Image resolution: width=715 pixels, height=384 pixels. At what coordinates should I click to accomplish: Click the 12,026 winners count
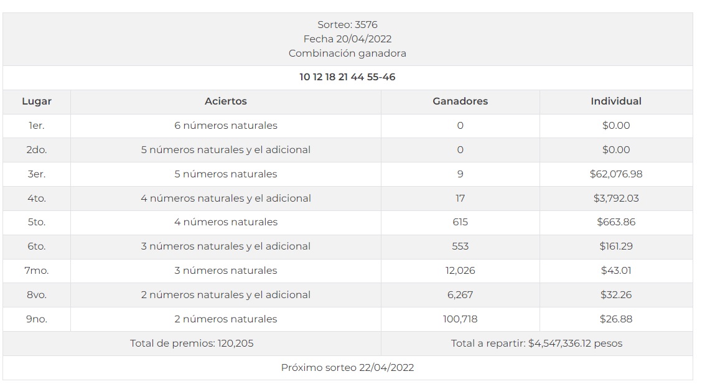pyautogui.click(x=460, y=271)
